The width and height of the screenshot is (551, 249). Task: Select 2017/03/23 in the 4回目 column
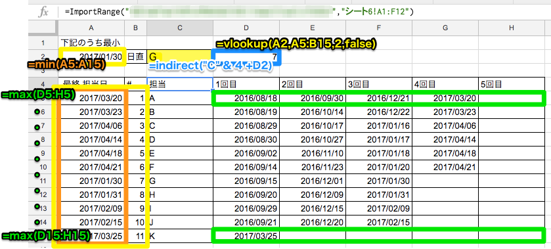pyautogui.click(x=445, y=112)
